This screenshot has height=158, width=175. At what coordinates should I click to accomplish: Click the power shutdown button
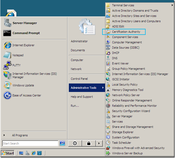tap(75, 143)
